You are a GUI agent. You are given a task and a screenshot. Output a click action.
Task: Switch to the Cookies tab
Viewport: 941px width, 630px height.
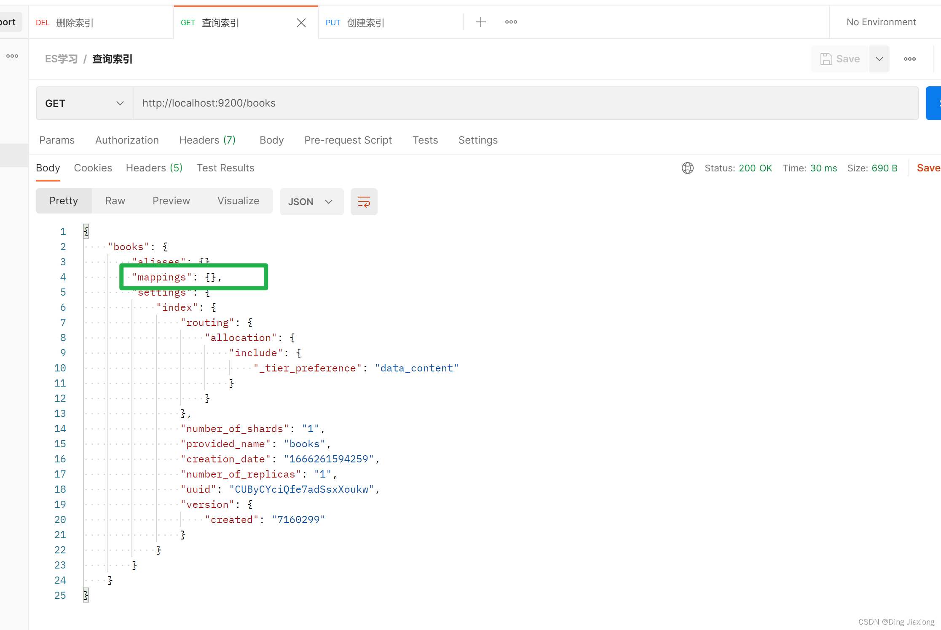pos(93,168)
